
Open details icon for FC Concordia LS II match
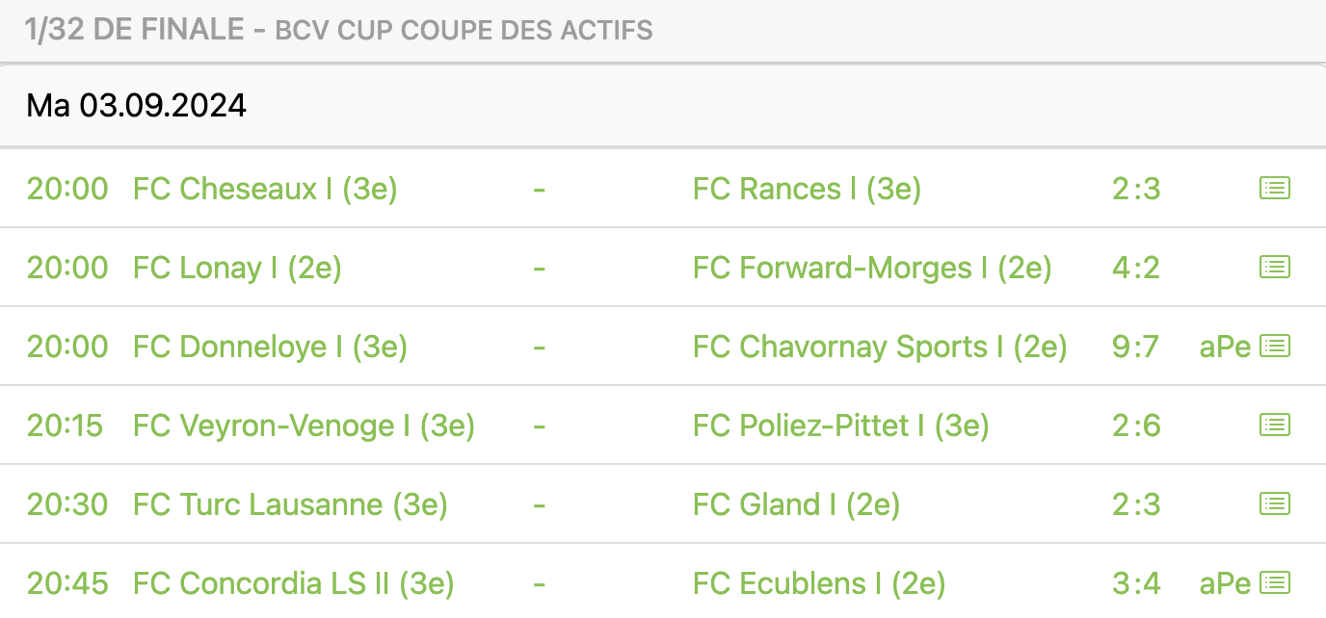point(1275,583)
